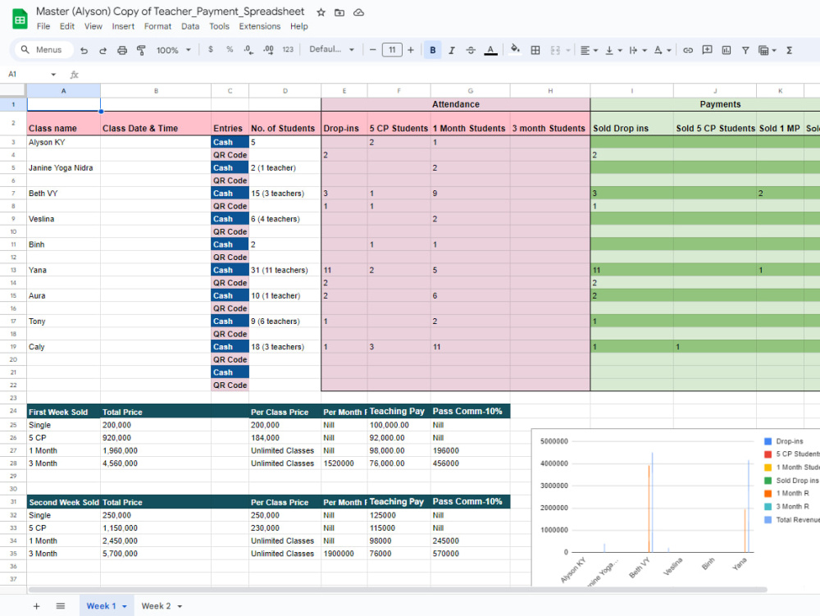The width and height of the screenshot is (820, 616).
Task: Select row 13 header
Action: tap(13, 270)
